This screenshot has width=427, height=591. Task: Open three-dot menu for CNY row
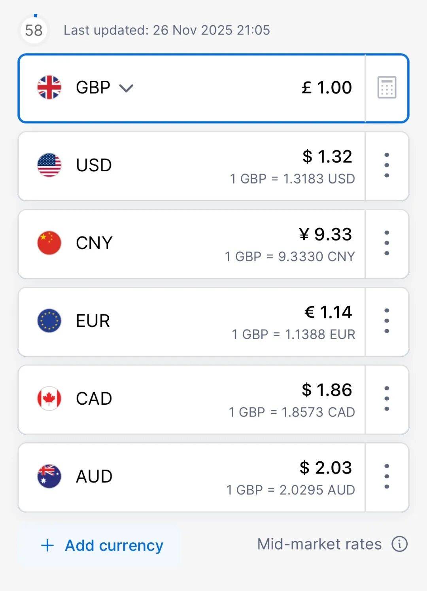[x=387, y=243]
